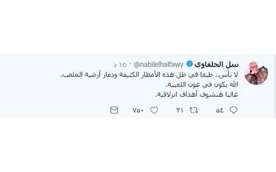The width and height of the screenshot is (276, 172).
Task: Send tweet via the envelope message icon
Action: pyautogui.click(x=114, y=110)
